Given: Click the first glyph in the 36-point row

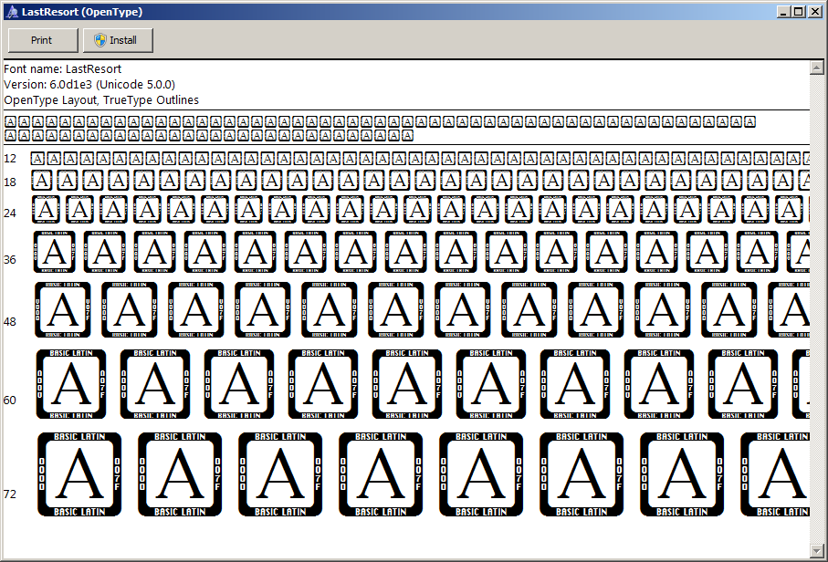Looking at the screenshot, I should pyautogui.click(x=56, y=251).
